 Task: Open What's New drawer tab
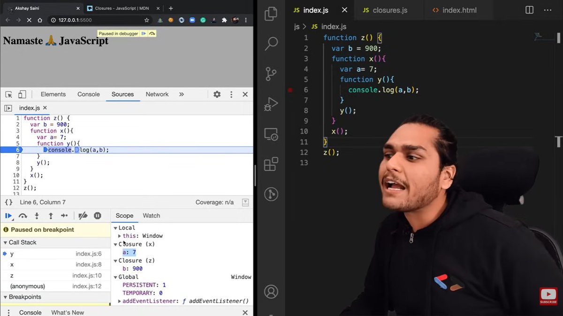[x=68, y=312]
